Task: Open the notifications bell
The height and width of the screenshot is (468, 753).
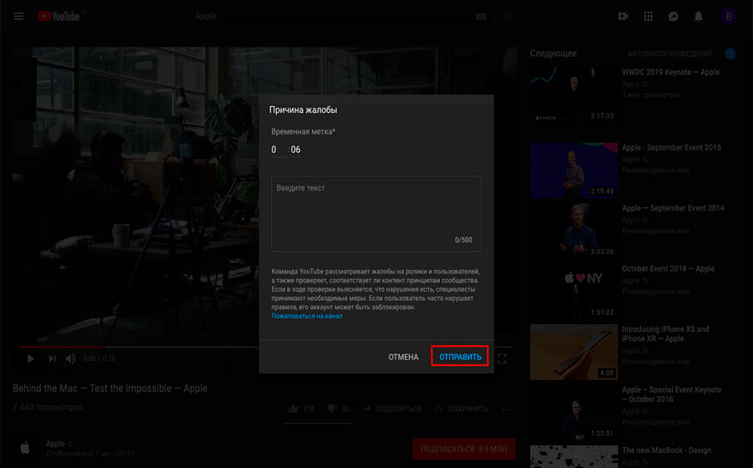Action: 699,17
